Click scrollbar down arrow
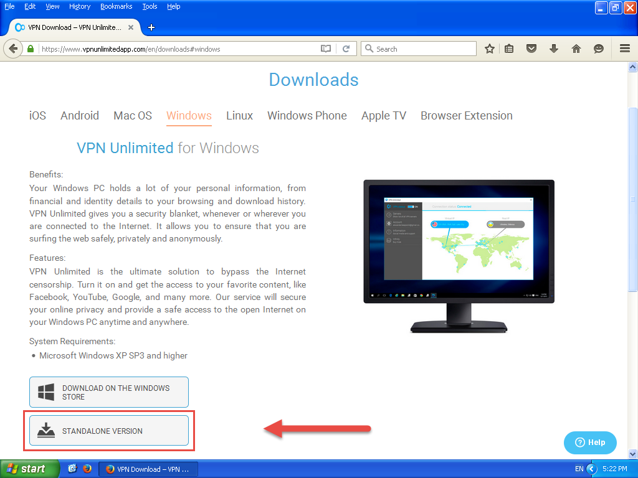Screen dimensions: 638x478 (633, 454)
